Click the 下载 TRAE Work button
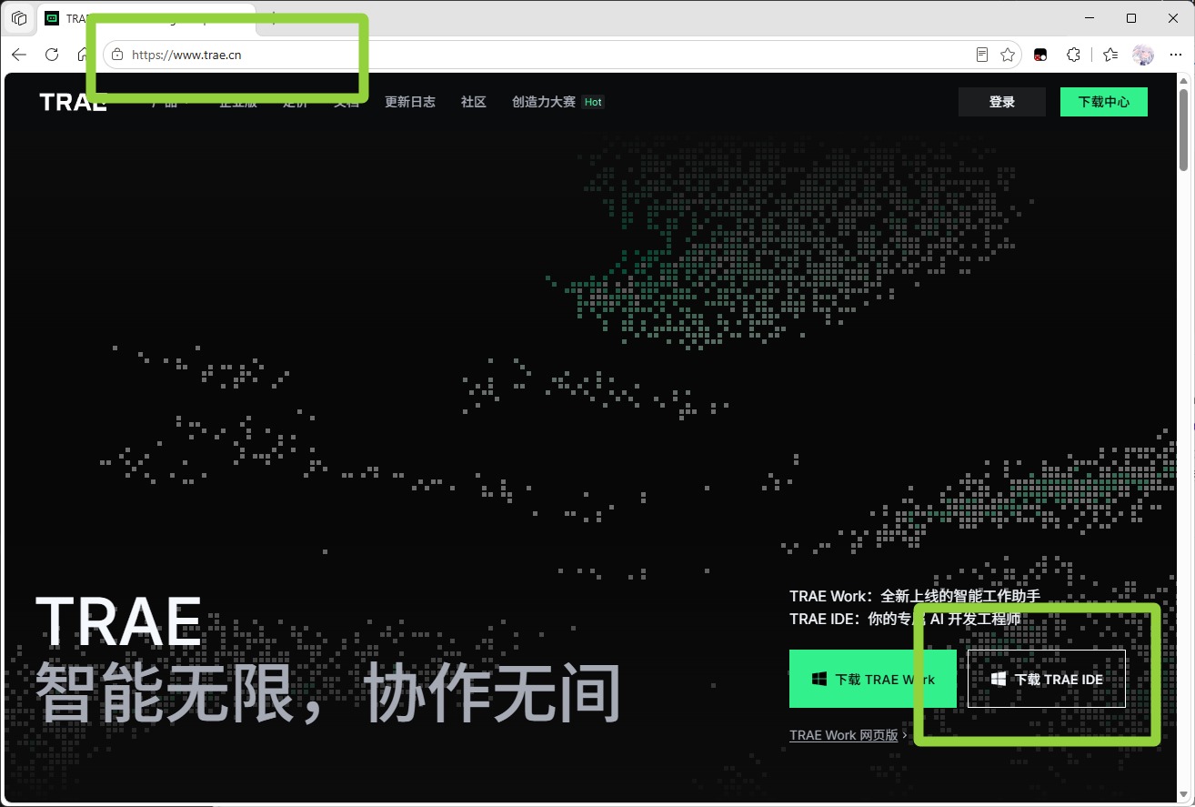 [873, 679]
